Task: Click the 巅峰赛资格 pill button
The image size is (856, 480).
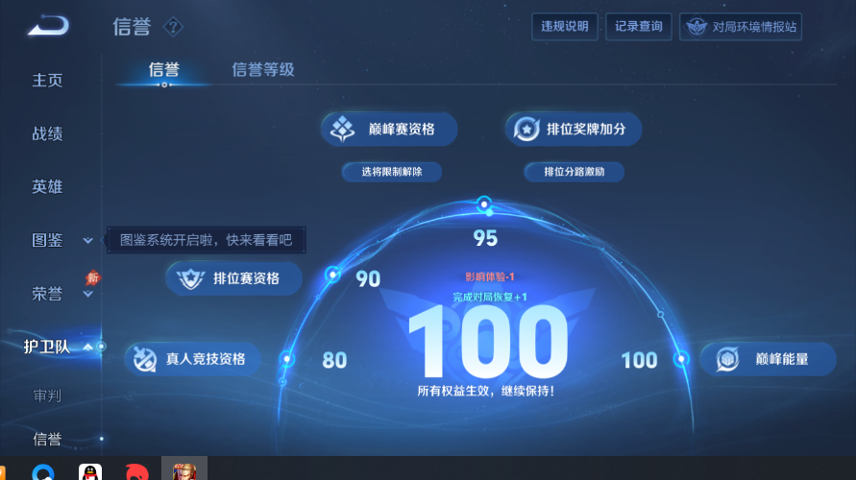Action: point(389,130)
